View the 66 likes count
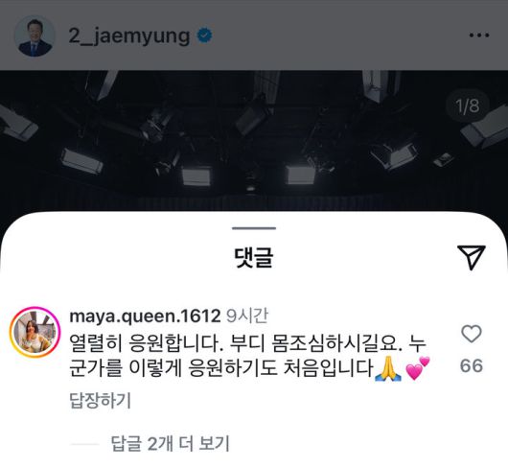 (472, 365)
